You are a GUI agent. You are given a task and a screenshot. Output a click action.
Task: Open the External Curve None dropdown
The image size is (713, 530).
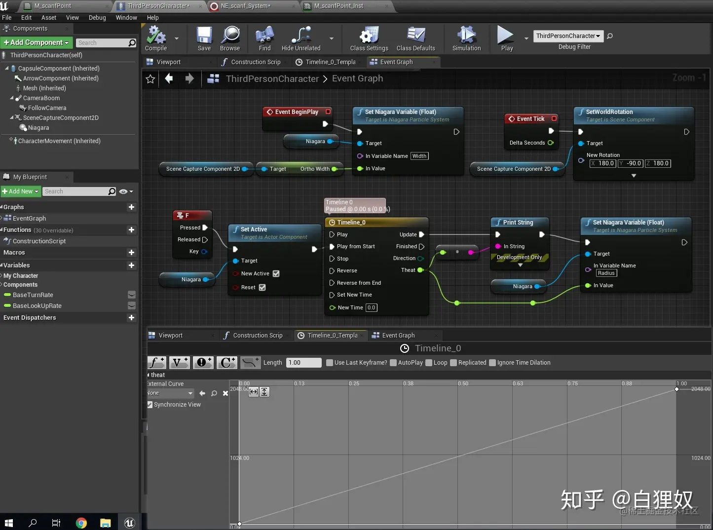coord(170,393)
